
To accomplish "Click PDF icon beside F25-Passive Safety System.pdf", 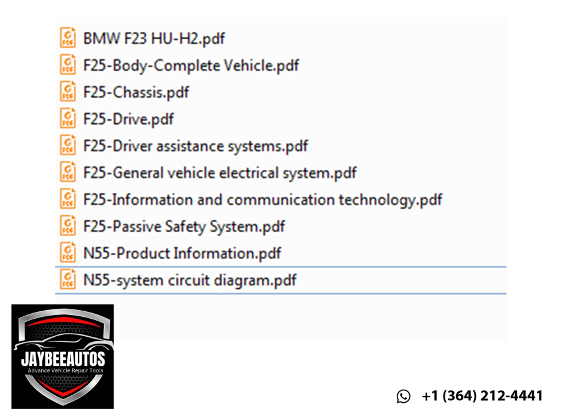I will pyautogui.click(x=68, y=226).
